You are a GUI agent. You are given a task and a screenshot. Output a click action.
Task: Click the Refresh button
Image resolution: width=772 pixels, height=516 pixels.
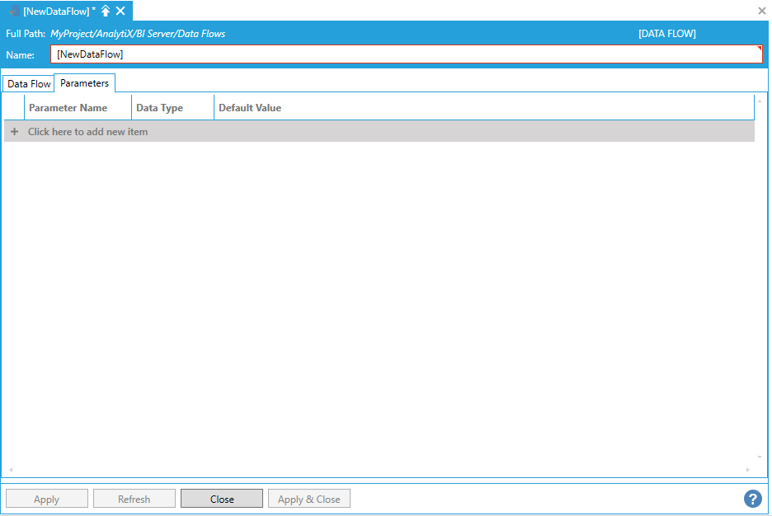pyautogui.click(x=134, y=499)
